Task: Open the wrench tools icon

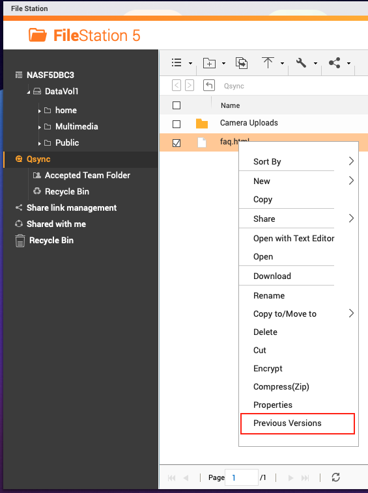Action: click(301, 62)
